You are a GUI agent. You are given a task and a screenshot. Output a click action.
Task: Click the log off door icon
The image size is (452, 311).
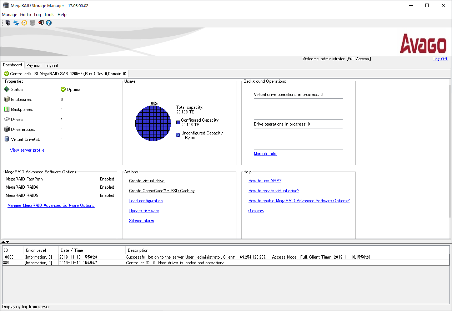tap(41, 23)
